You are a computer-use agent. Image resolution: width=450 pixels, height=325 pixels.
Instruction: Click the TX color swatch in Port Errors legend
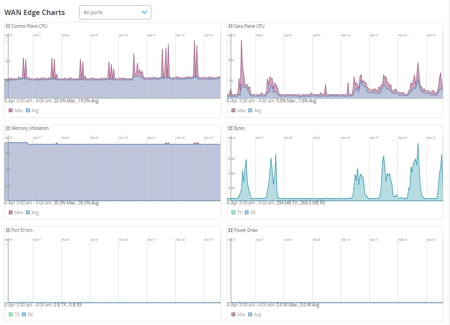tap(11, 314)
